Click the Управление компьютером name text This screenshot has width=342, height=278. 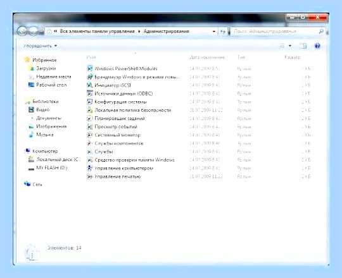point(124,168)
